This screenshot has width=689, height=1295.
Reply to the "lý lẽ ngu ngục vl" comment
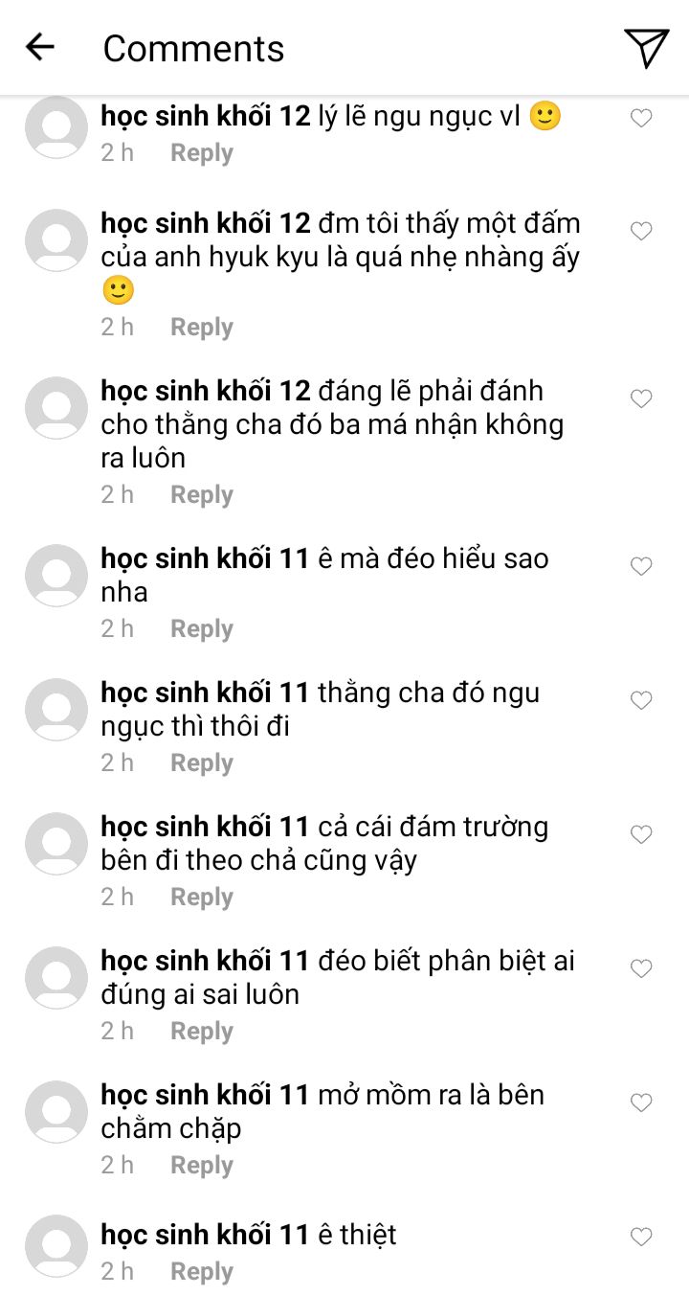pos(202,153)
